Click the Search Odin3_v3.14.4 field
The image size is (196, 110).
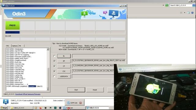[181, 5]
